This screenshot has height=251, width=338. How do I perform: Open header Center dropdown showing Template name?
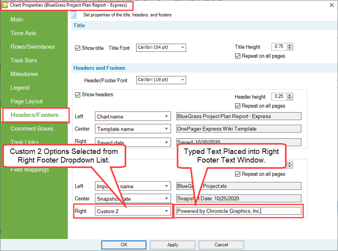133,129
